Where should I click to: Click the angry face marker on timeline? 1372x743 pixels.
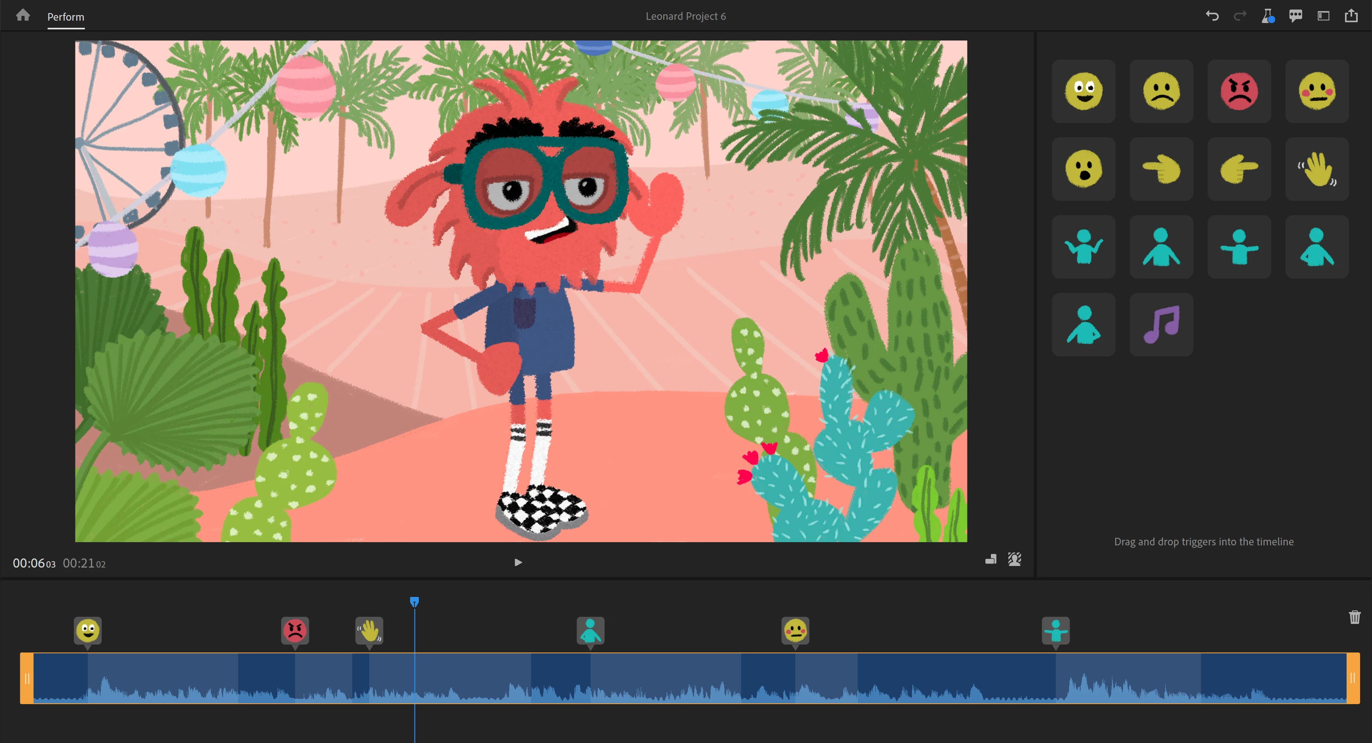(295, 631)
